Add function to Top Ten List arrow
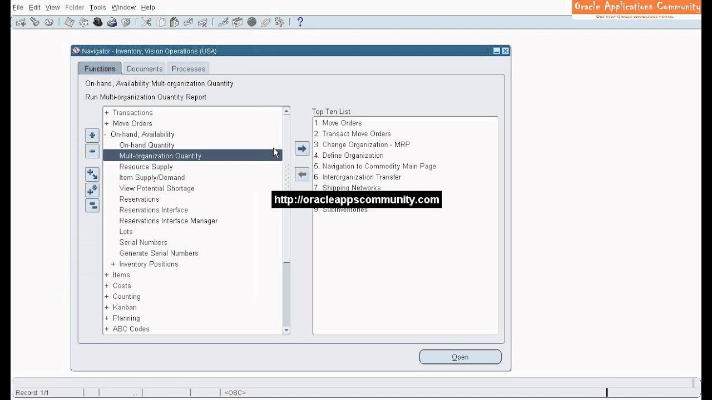 pyautogui.click(x=302, y=149)
